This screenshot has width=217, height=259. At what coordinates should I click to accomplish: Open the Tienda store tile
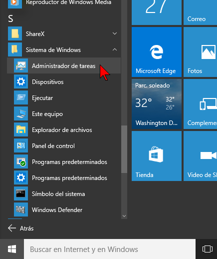pos(157,156)
